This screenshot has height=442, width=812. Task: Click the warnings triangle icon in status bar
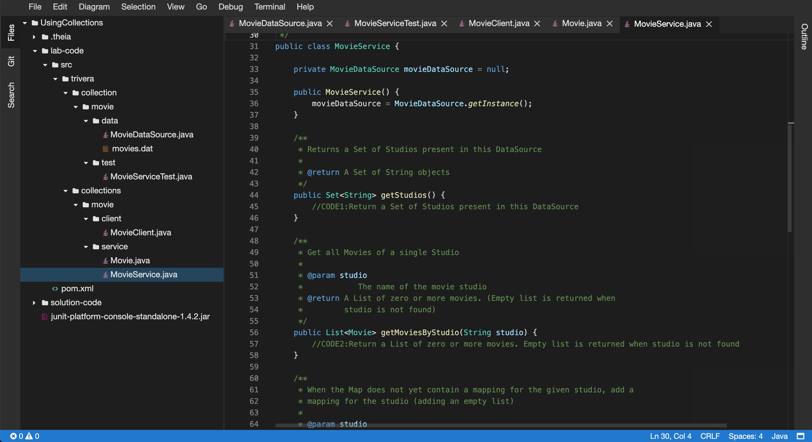(29, 436)
